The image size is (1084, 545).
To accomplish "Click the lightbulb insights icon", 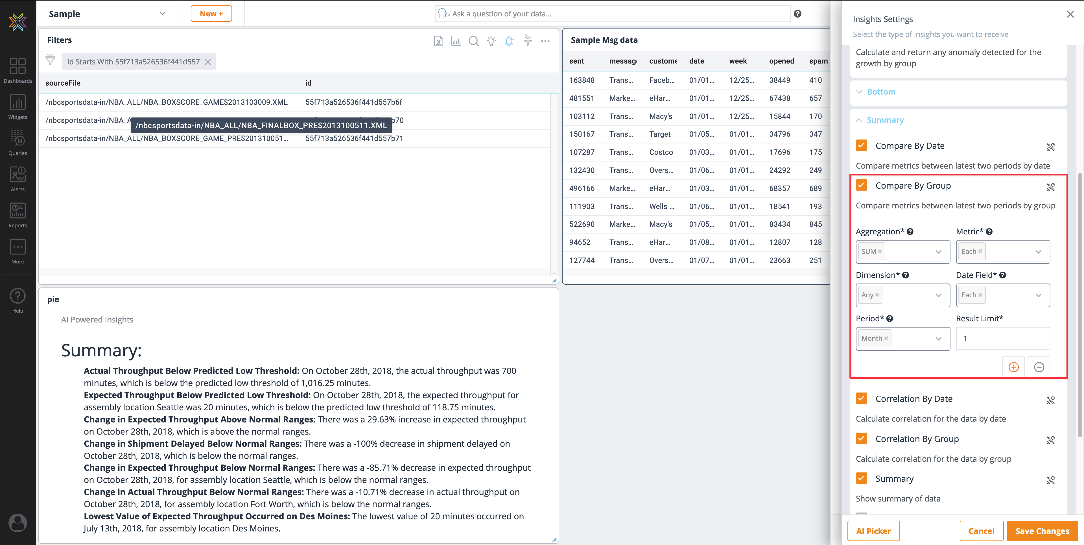I will (x=491, y=41).
